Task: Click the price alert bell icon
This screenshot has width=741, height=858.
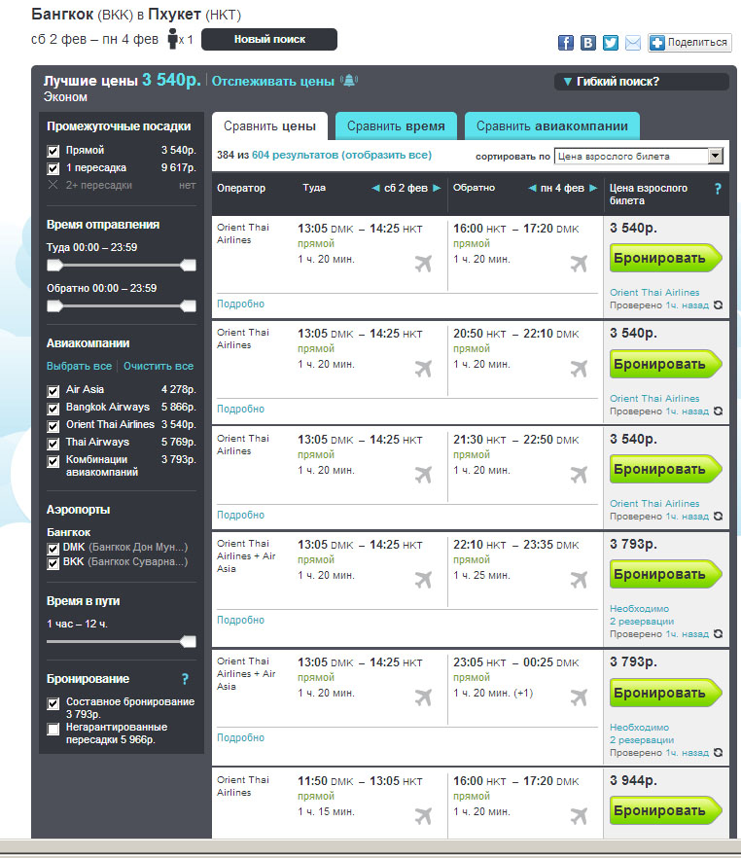Action: tap(349, 81)
